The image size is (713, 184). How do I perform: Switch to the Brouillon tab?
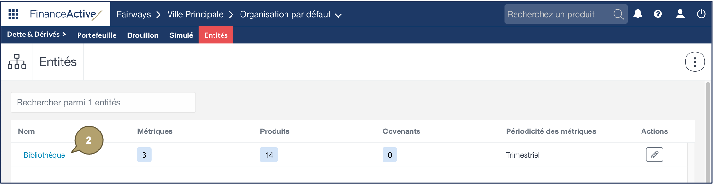tap(143, 35)
